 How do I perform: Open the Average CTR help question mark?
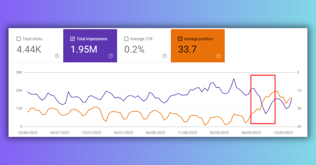164,56
